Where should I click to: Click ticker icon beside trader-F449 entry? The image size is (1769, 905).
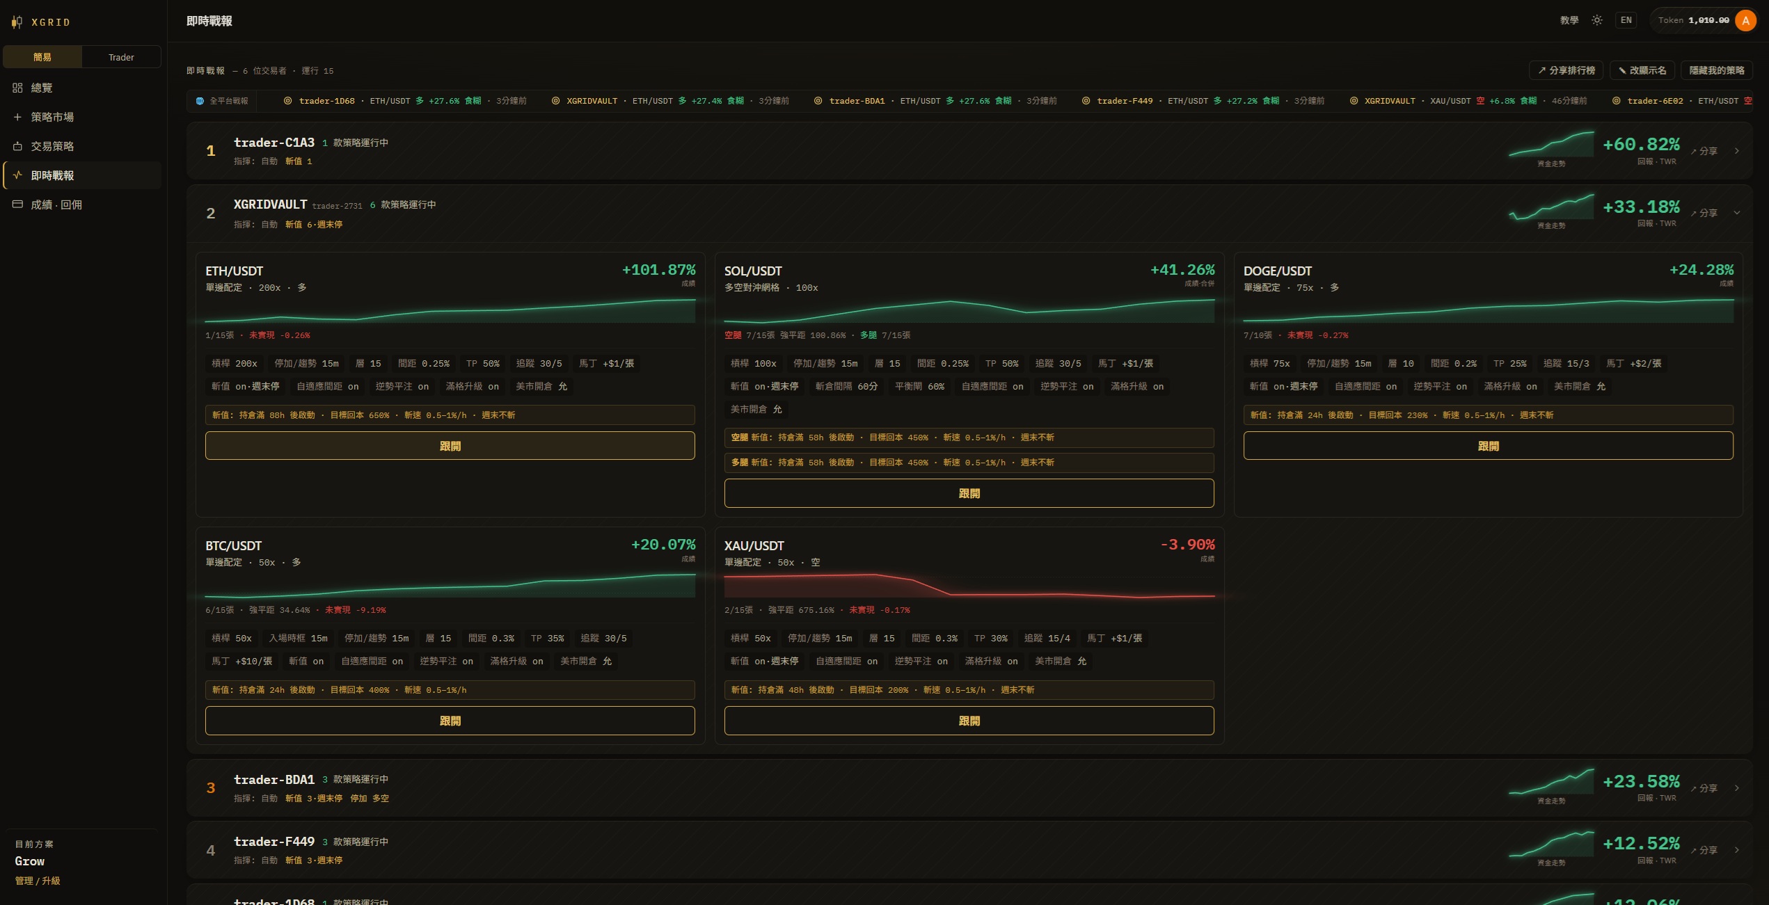[x=1086, y=101]
